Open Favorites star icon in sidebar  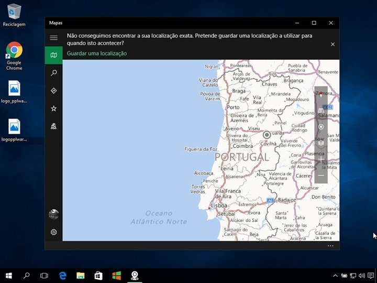click(53, 108)
